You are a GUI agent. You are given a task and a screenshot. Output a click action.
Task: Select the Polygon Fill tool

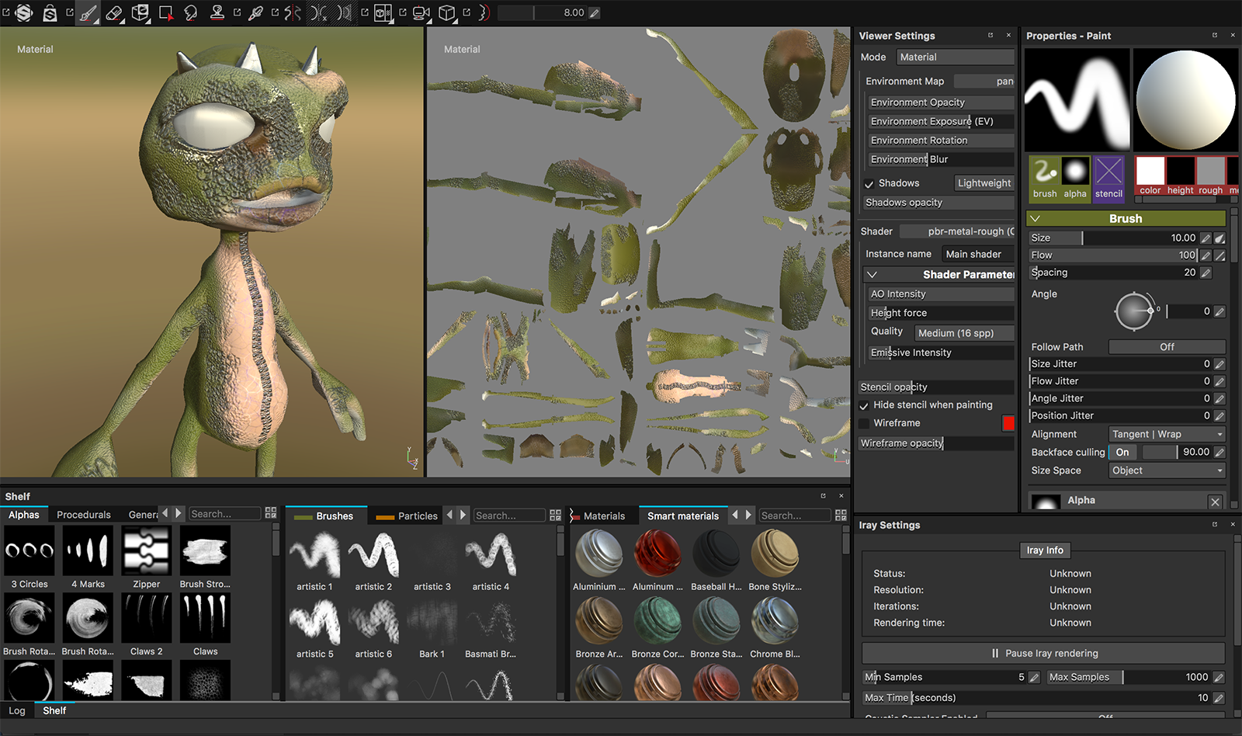[165, 12]
